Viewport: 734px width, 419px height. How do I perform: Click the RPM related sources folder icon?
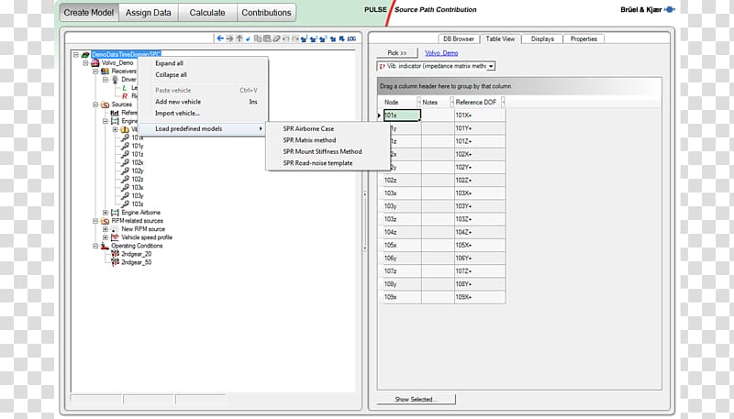(x=105, y=221)
